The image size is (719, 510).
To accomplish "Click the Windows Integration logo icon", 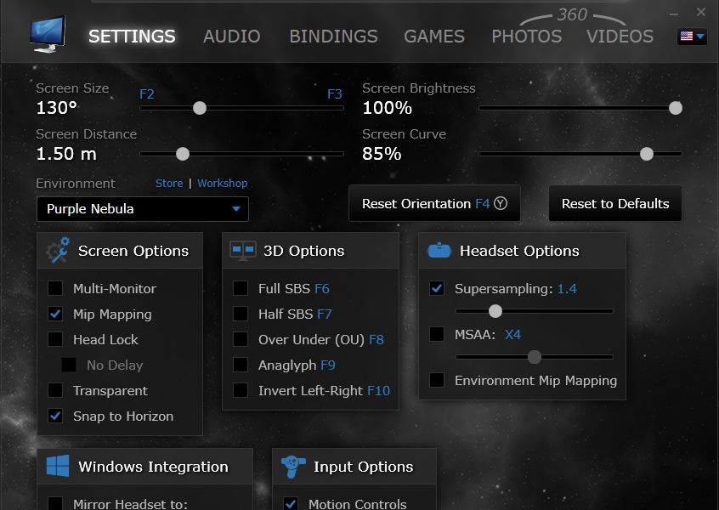I will tap(57, 466).
